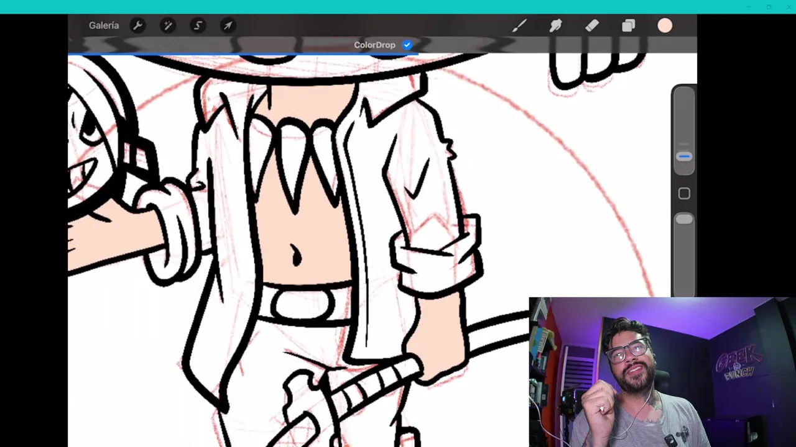Maximize the window in title bar
The image size is (796, 447).
(769, 7)
